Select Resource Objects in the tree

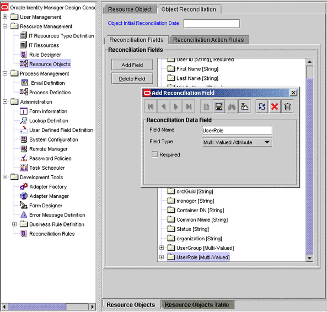pos(50,64)
